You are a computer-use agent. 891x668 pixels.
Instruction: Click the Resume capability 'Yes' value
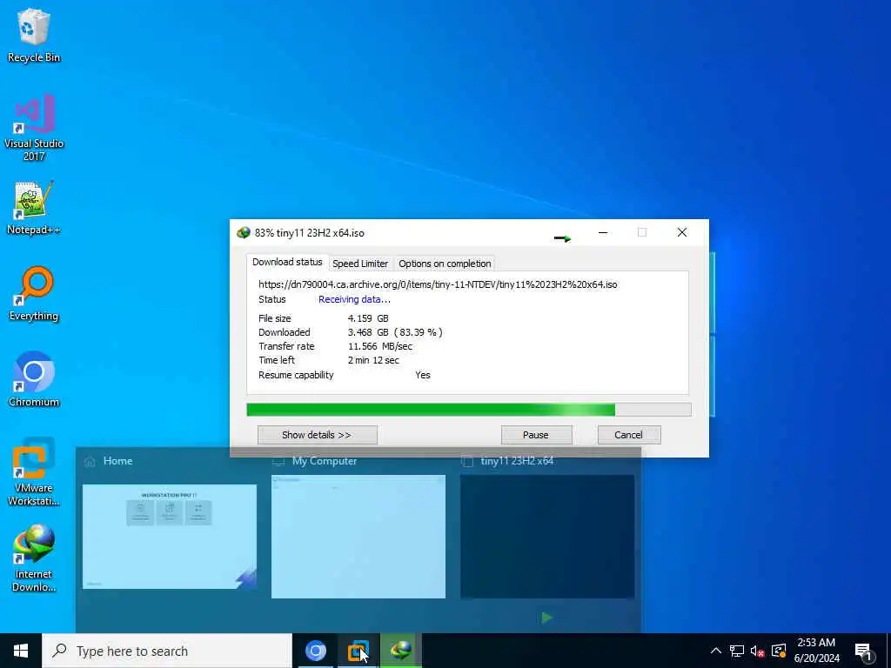(423, 375)
